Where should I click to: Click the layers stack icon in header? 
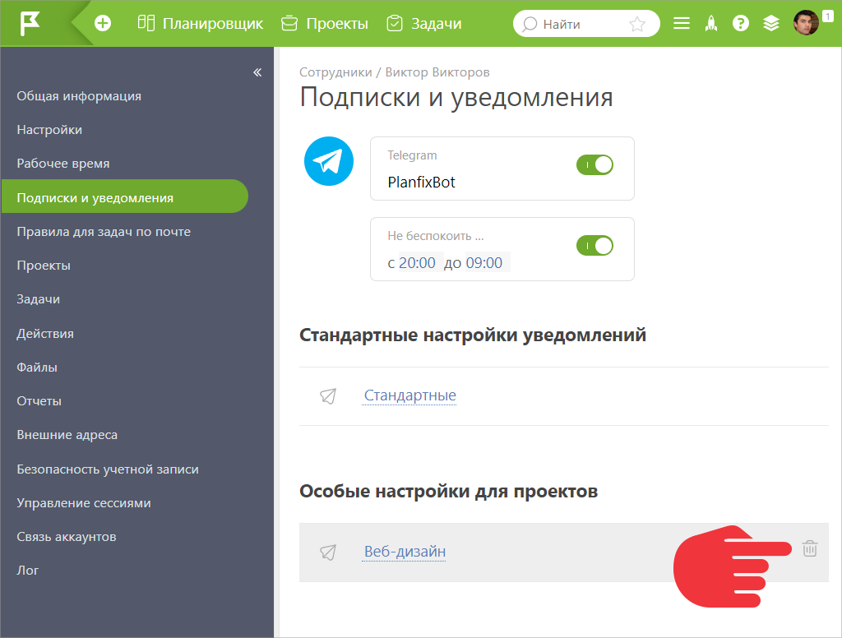tap(771, 23)
